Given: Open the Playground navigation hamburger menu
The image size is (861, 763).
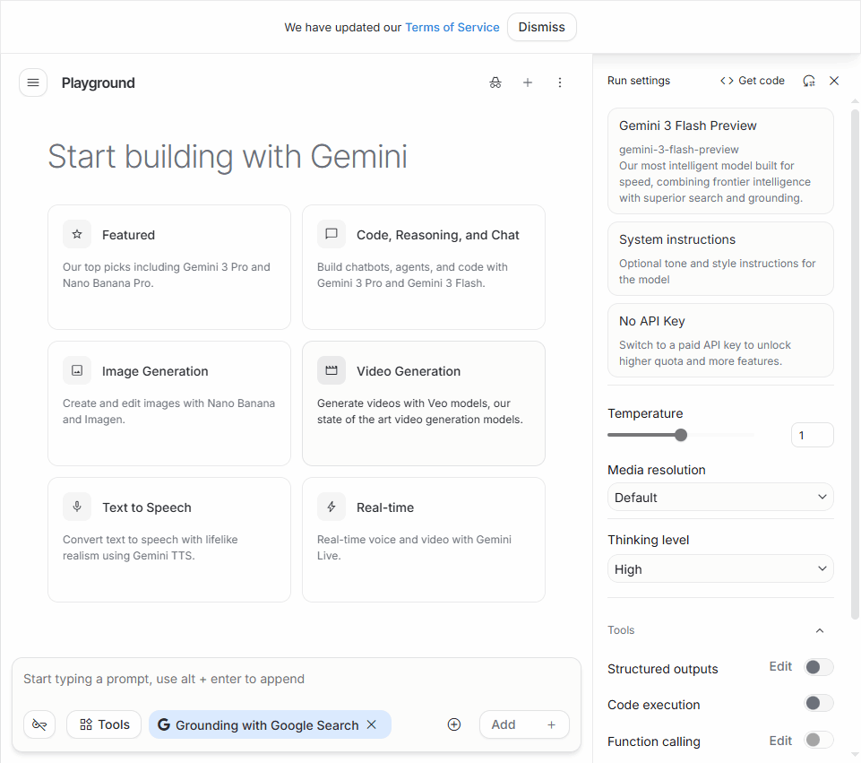Looking at the screenshot, I should tap(33, 82).
